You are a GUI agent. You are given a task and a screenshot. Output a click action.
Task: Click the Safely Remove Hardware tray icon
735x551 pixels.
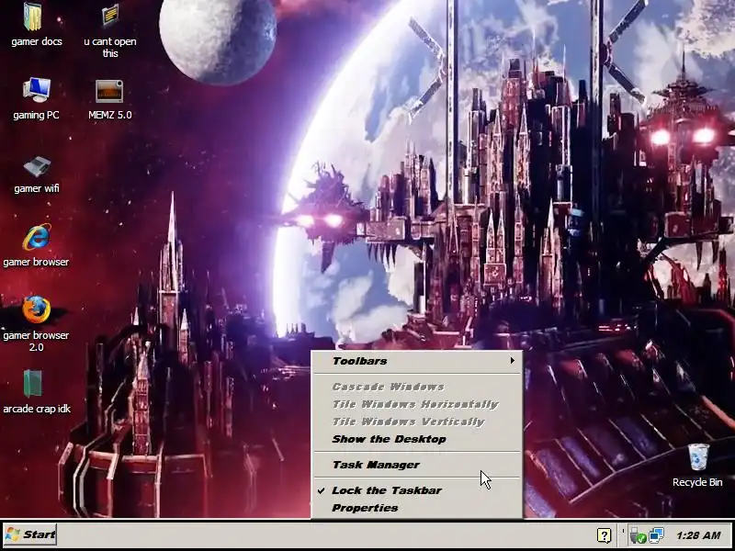[x=638, y=535]
